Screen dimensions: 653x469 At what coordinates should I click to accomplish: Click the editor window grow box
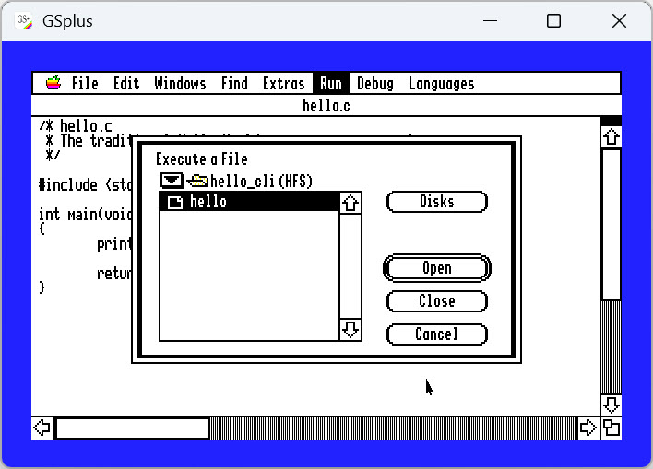[x=611, y=428]
